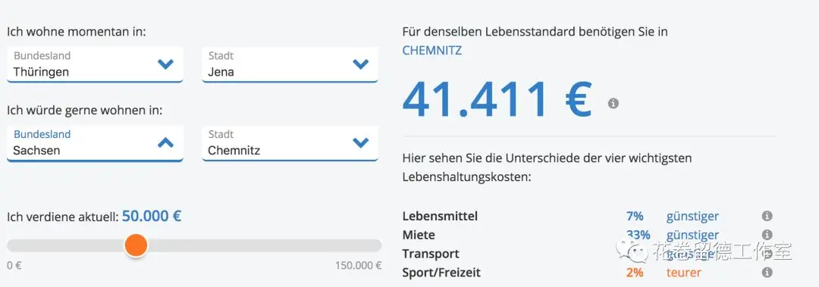Open target Stadt dropdown showing Chemnitz
Viewport: 819px width, 287px height.
[x=290, y=143]
